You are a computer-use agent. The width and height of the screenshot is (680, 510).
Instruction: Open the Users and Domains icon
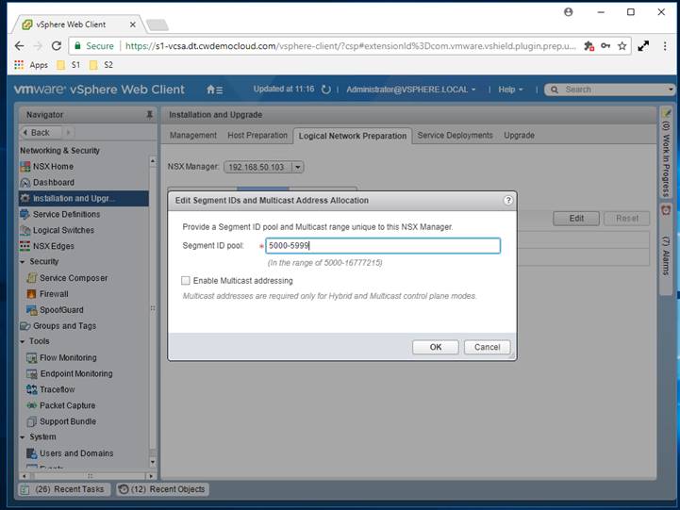(32, 453)
